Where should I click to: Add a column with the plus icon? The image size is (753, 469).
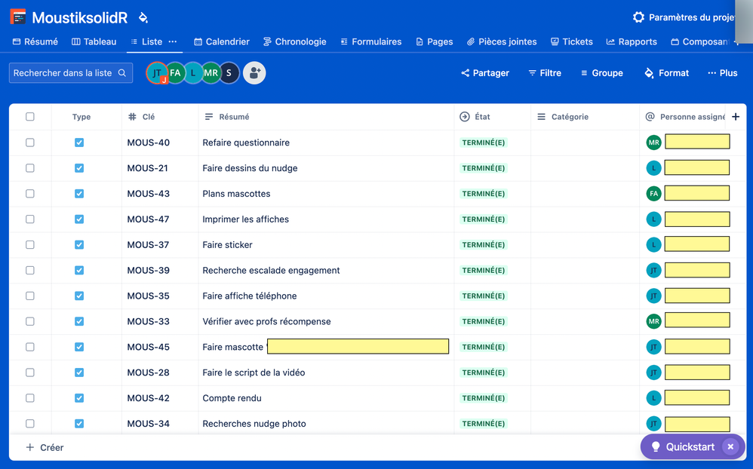736,117
